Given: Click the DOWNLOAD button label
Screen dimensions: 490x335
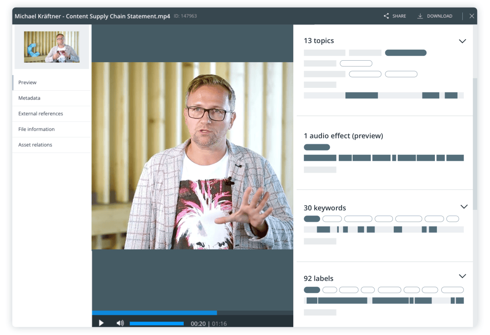Looking at the screenshot, I should click(439, 16).
